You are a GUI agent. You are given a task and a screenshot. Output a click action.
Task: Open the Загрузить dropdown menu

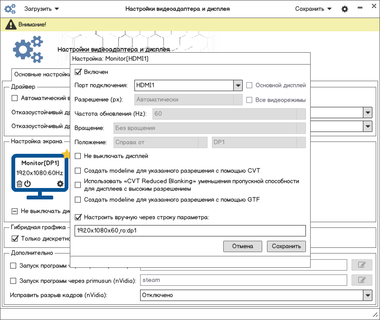(x=41, y=9)
